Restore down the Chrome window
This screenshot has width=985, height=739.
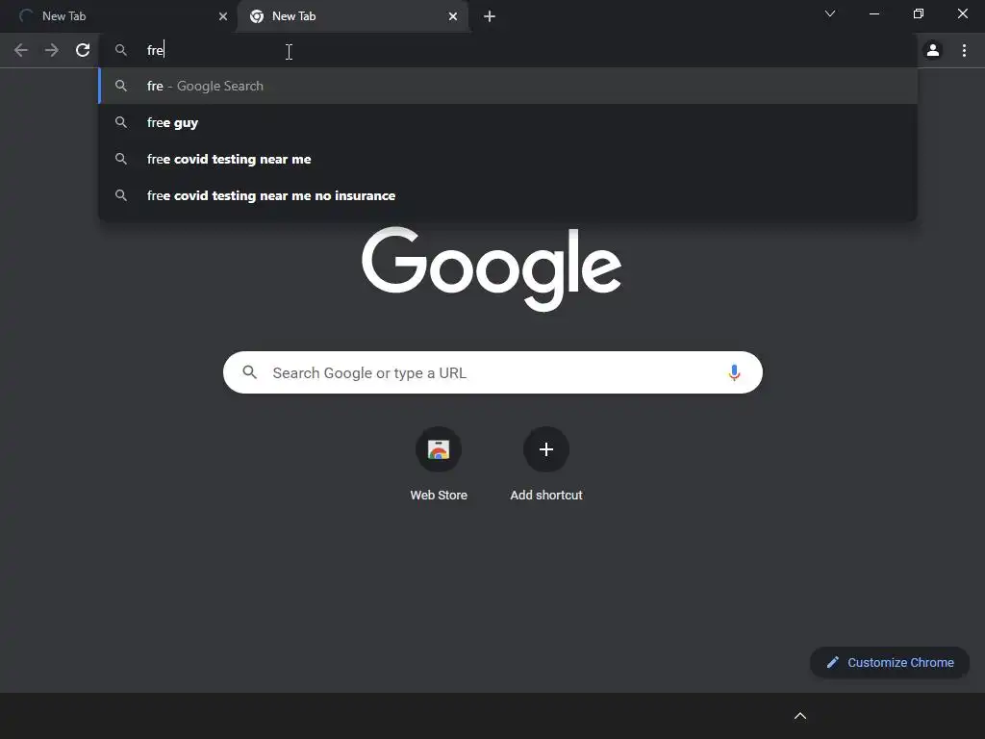point(918,13)
